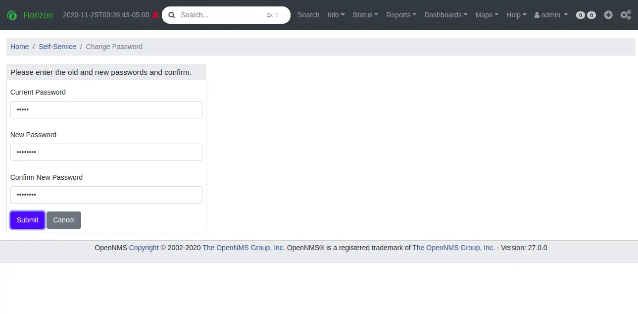Go to the Self-Service breadcrumb link
The width and height of the screenshot is (638, 314).
(57, 47)
